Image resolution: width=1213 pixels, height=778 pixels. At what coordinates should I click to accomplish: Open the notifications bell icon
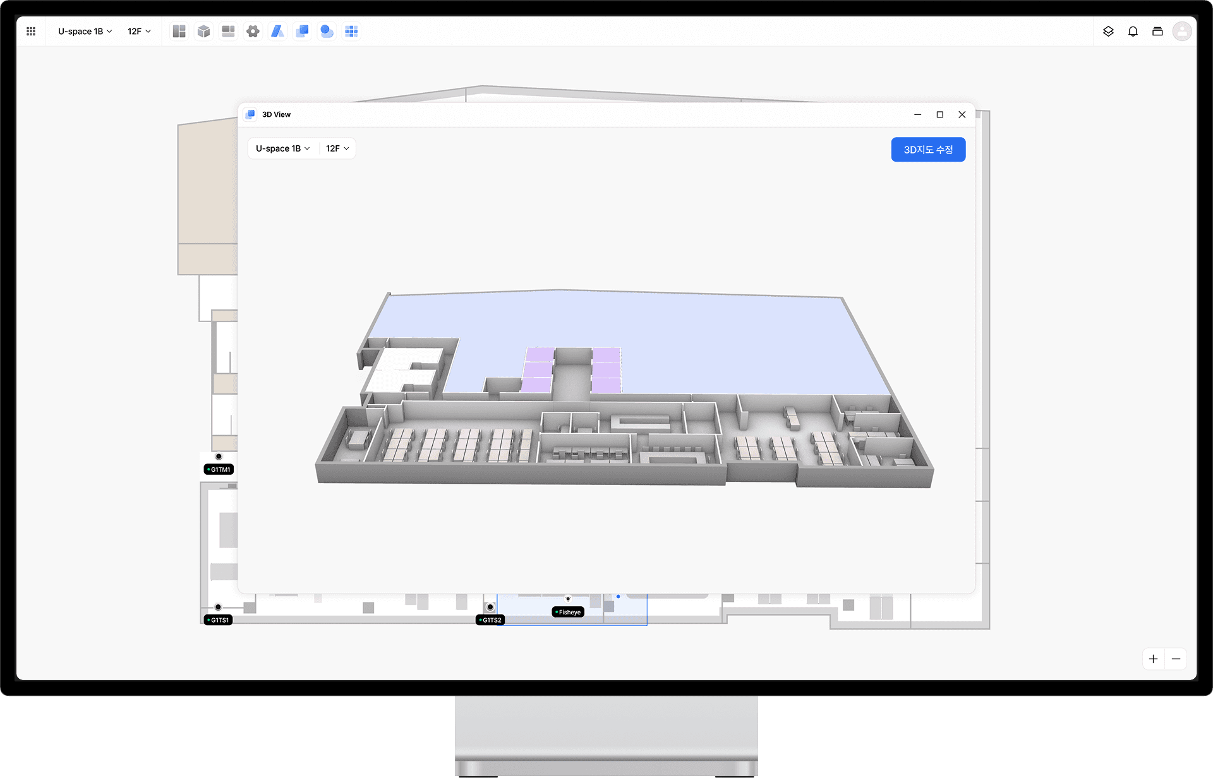pos(1133,31)
